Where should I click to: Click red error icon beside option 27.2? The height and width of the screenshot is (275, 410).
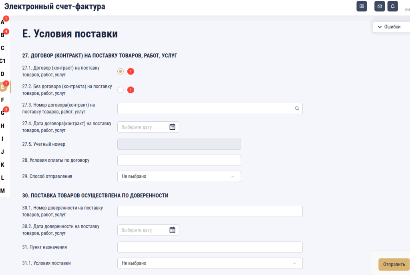point(131,90)
